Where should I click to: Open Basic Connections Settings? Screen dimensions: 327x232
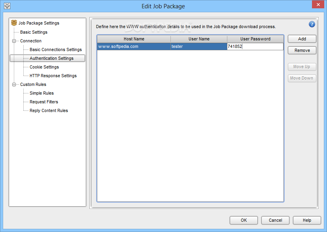point(56,50)
